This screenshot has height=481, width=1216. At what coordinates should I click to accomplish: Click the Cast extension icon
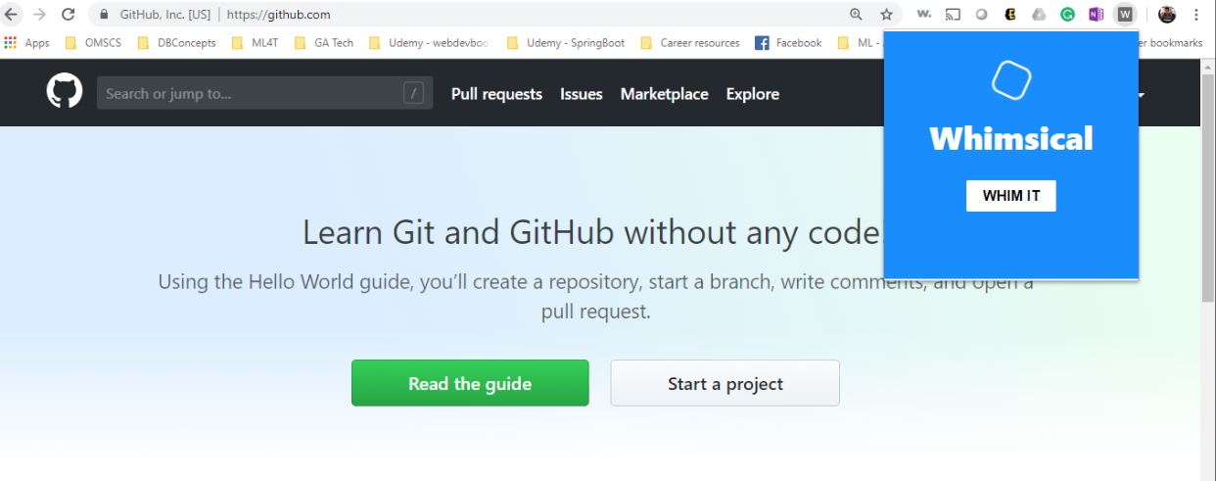(x=953, y=15)
